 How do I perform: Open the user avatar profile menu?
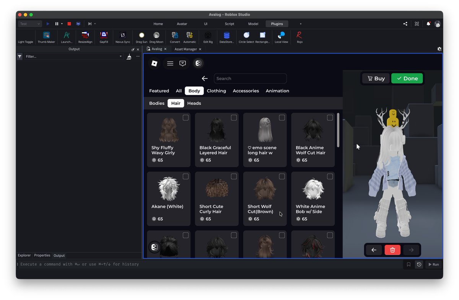click(438, 24)
